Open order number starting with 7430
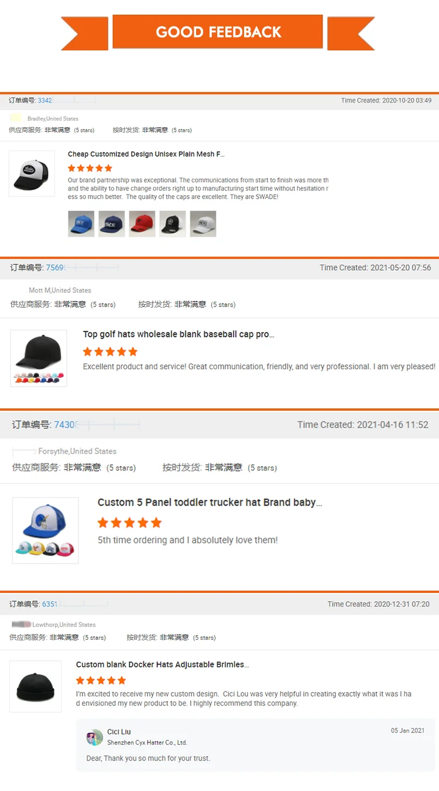 coord(65,425)
